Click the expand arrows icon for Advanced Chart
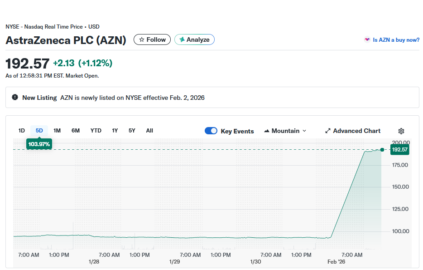This screenshot has width=423, height=270. click(x=328, y=131)
